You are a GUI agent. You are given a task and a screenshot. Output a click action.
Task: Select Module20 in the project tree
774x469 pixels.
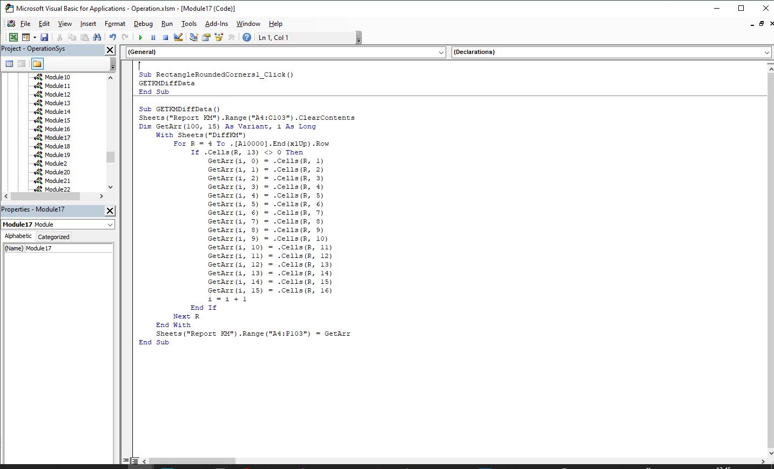tap(57, 172)
